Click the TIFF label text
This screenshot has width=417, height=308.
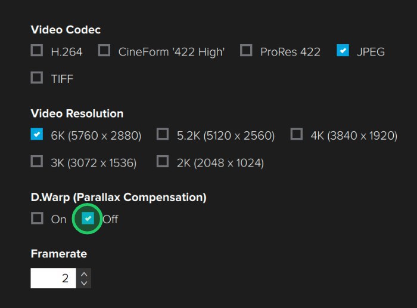tap(62, 79)
